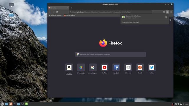Open the Wikipedia shortcut tile
Image resolution: width=189 pixels, height=106 pixels.
click(128, 67)
